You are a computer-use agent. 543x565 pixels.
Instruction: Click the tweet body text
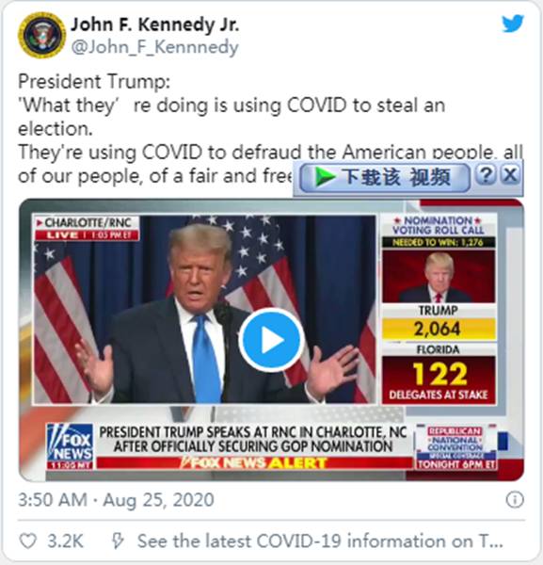click(270, 129)
